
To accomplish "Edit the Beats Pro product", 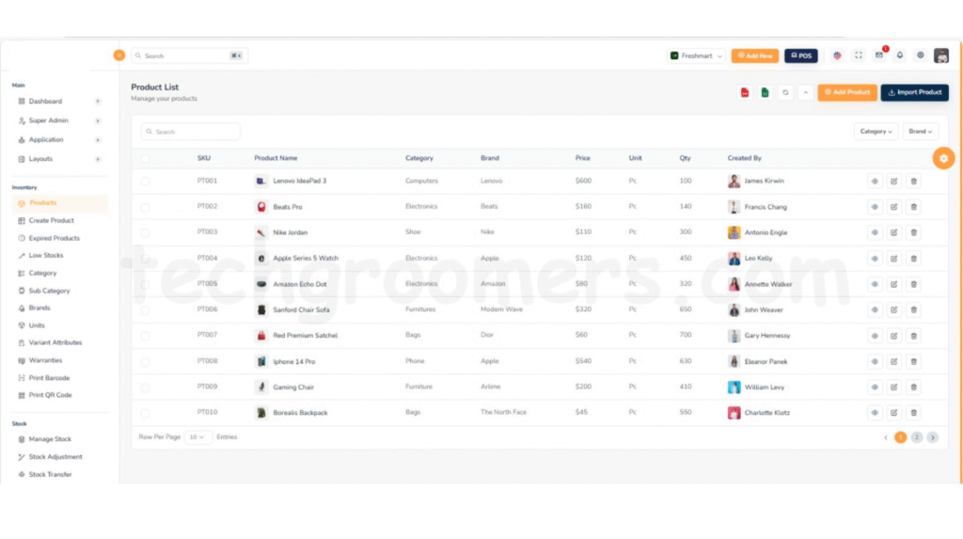I will point(893,207).
